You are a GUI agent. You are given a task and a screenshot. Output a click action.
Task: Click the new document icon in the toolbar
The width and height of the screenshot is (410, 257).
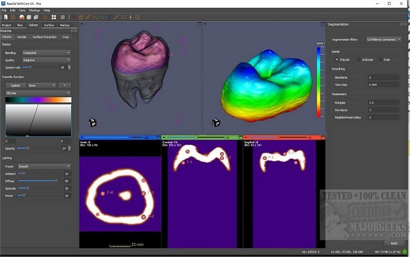coord(6,17)
